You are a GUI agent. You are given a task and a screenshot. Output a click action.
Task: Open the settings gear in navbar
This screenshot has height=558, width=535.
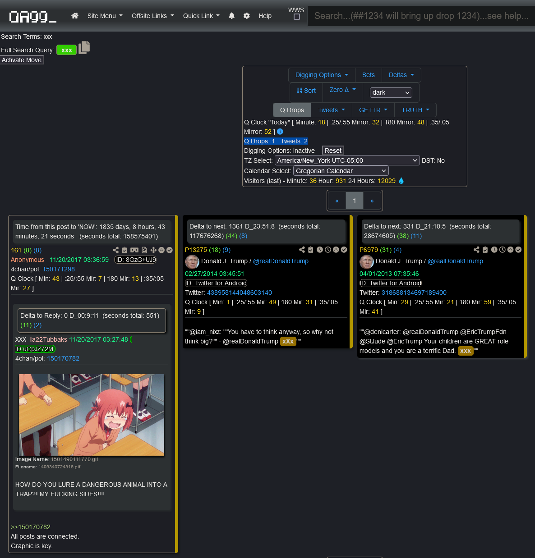246,16
